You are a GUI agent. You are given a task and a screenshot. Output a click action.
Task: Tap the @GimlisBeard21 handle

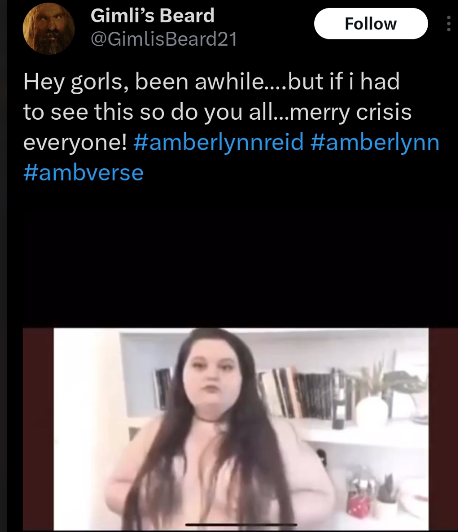164,38
